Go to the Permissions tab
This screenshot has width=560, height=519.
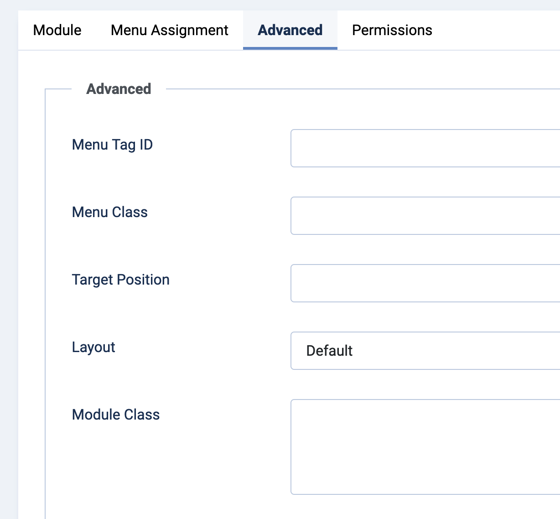tap(392, 30)
